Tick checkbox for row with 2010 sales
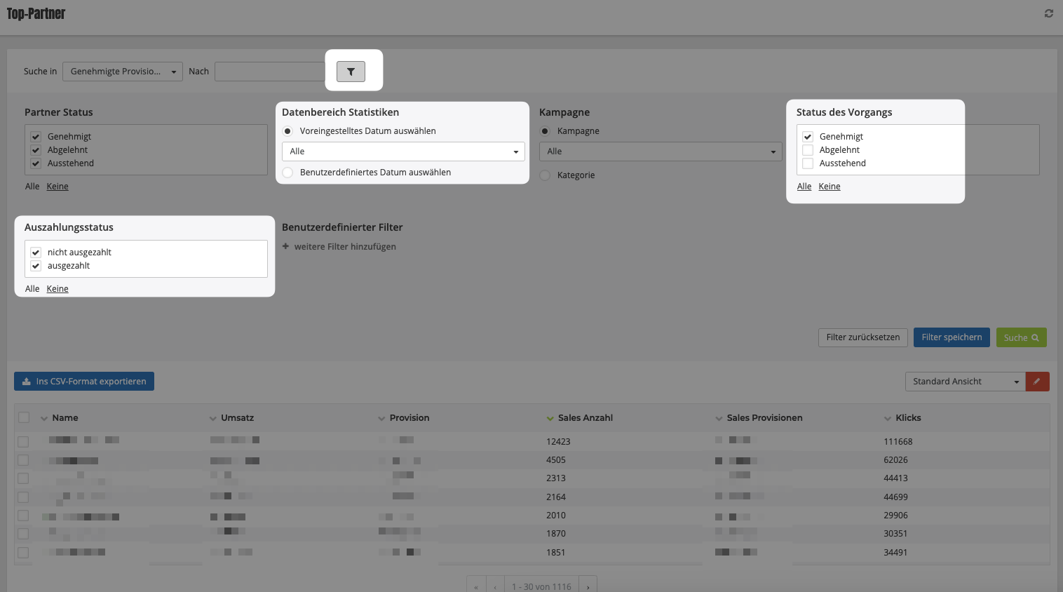Viewport: 1063px width, 592px height. (23, 516)
